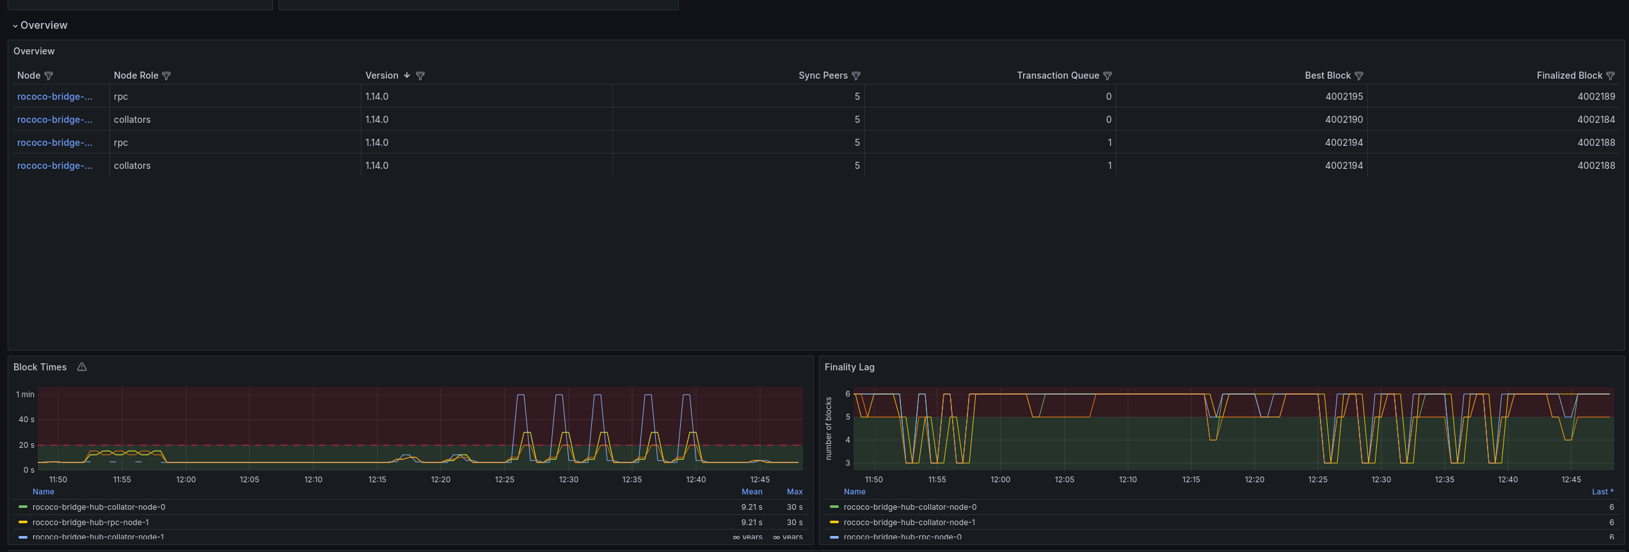Click the Finality Lag chart plot area
The height and width of the screenshot is (552, 1629).
coord(1234,429)
